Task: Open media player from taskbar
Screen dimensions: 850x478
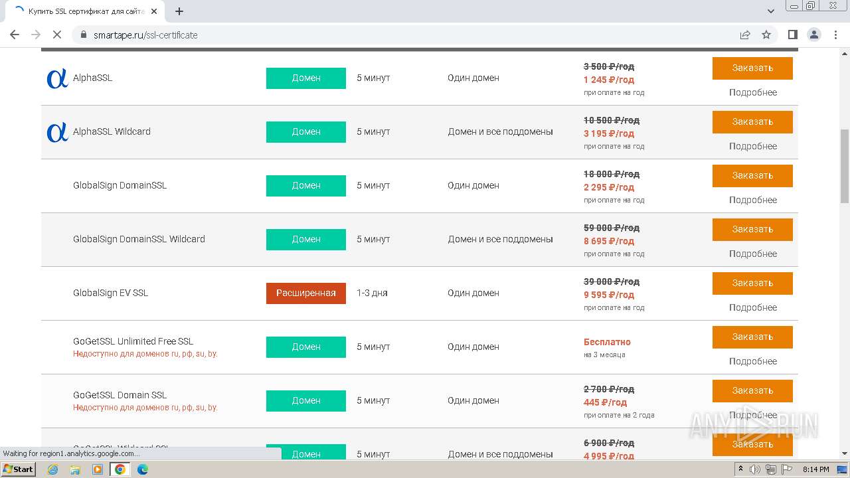Action: (x=98, y=469)
